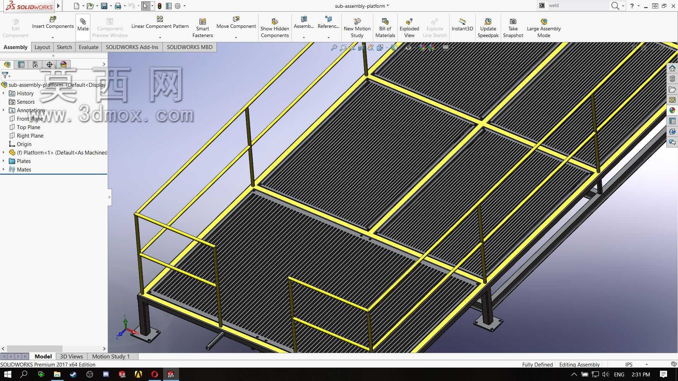
Task: Expand the Plates folder node
Action: [4, 161]
